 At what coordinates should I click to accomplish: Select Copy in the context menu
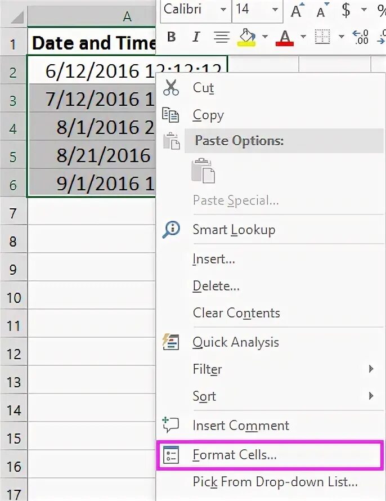coord(270,115)
